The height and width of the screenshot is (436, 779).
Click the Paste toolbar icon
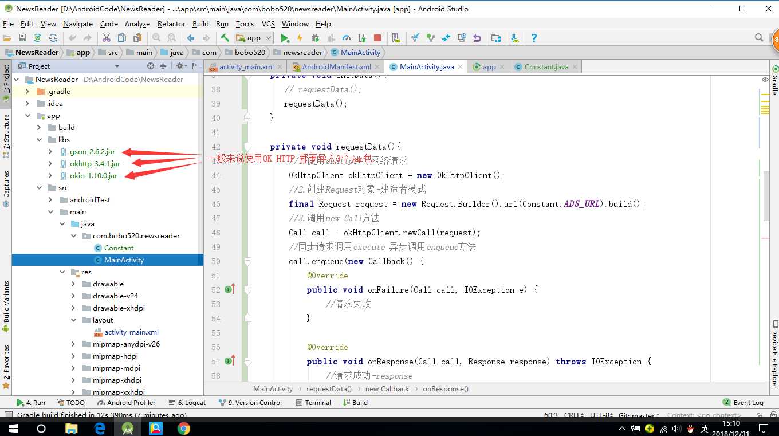click(x=137, y=38)
